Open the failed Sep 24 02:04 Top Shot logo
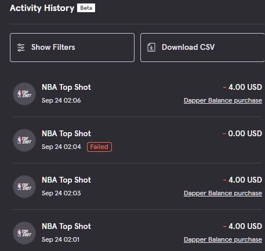The height and width of the screenshot is (251, 265). pyautogui.click(x=24, y=140)
